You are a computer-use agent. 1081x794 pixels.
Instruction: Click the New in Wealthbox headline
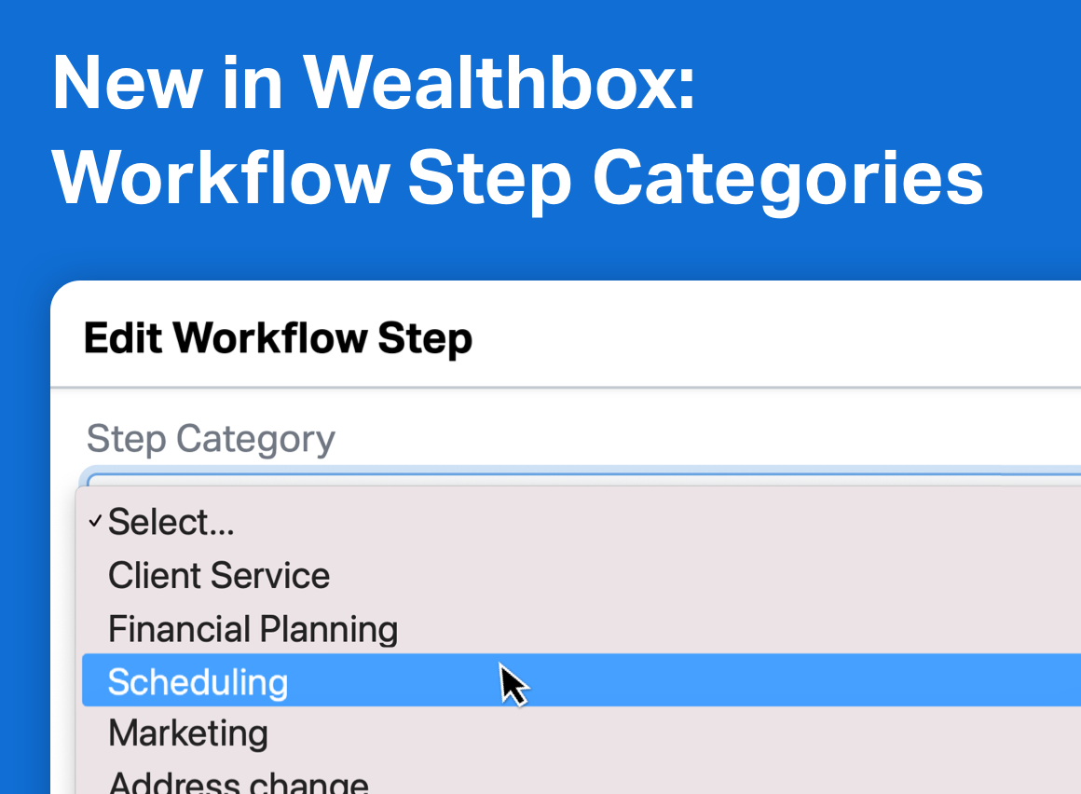click(374, 83)
